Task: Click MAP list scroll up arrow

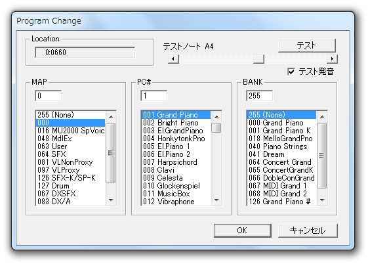Action: (112, 117)
